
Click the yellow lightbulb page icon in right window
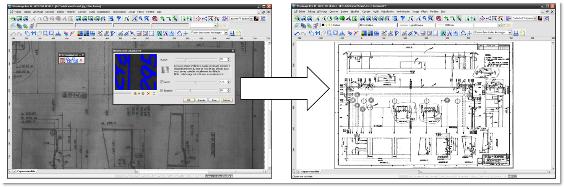click(522, 33)
